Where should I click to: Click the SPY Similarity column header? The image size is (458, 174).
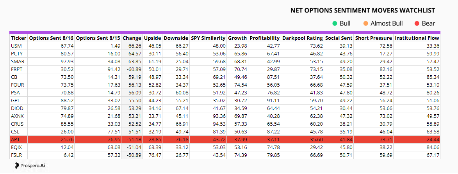point(208,38)
